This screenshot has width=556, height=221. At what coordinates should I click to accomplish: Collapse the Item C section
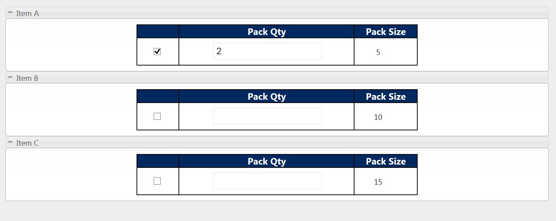pyautogui.click(x=10, y=141)
